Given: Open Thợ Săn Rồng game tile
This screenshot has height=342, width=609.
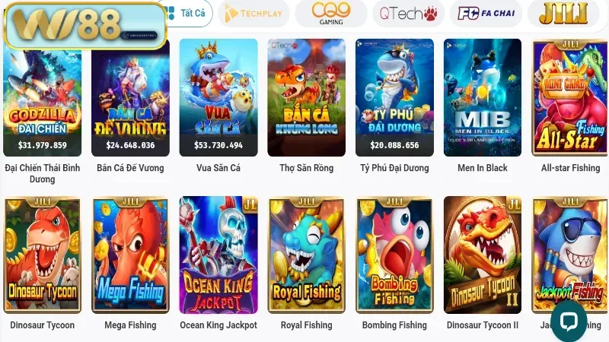Looking at the screenshot, I should (x=307, y=97).
